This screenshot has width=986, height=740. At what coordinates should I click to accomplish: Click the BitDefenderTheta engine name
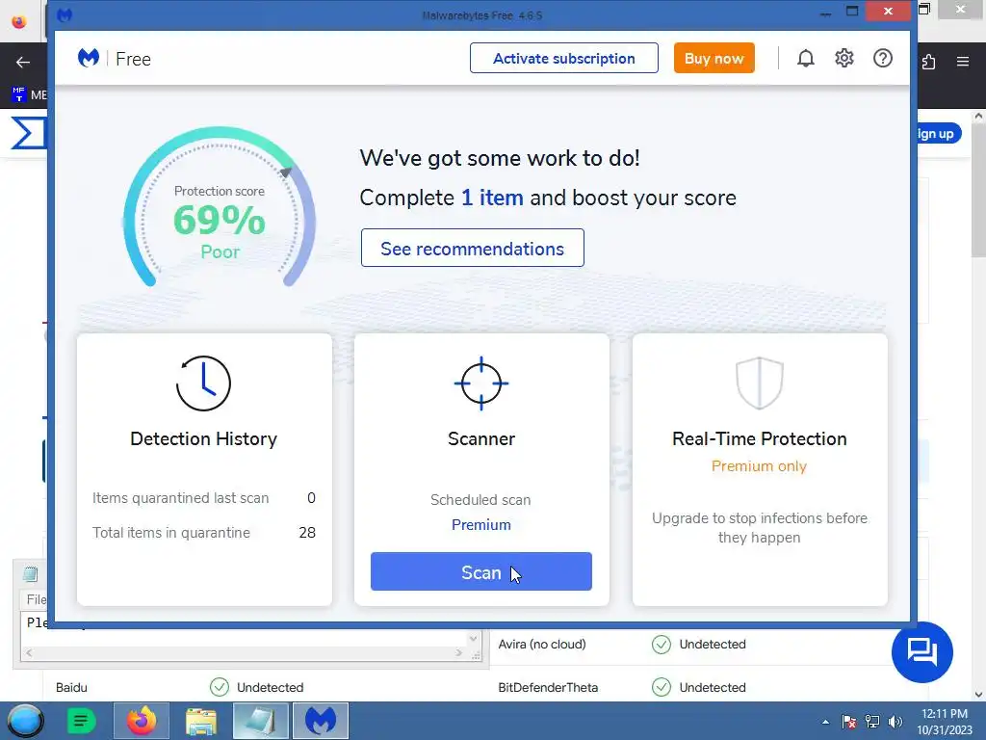pos(548,687)
